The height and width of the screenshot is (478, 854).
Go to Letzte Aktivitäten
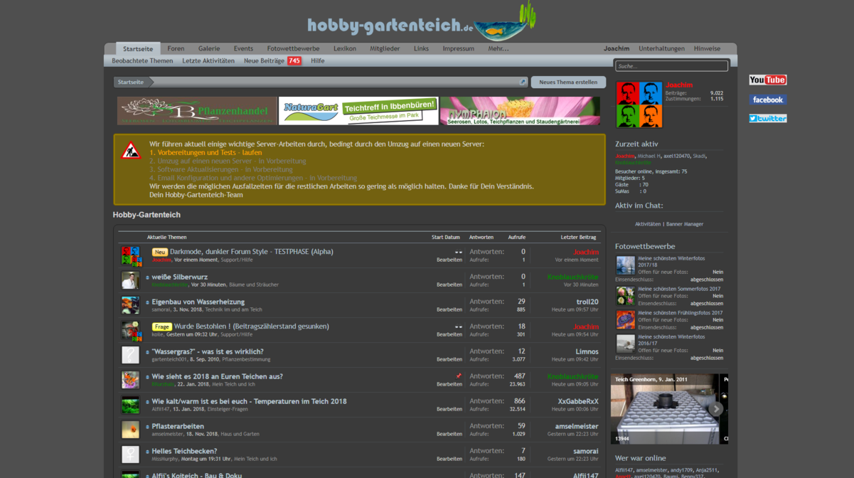(208, 60)
